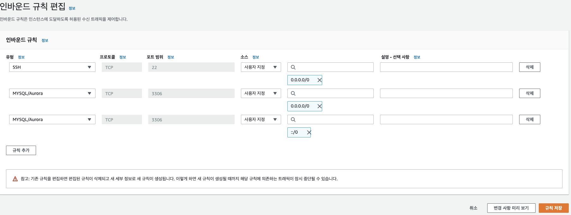Expand source type dropdown for SSH rule
This screenshot has height=215, width=571.
(261, 67)
